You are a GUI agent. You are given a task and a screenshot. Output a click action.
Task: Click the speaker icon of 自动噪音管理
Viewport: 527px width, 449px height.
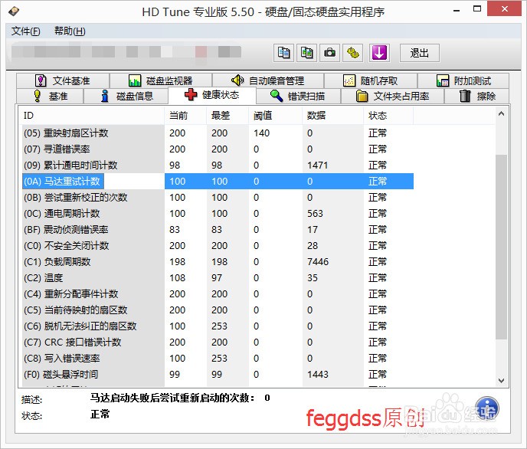point(237,80)
